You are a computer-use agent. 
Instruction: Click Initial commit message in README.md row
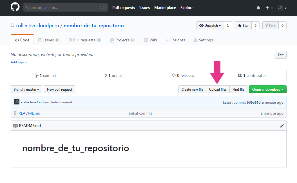(140, 113)
